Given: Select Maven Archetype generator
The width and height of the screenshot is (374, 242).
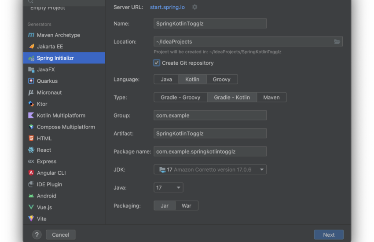Looking at the screenshot, I should 64,35.
